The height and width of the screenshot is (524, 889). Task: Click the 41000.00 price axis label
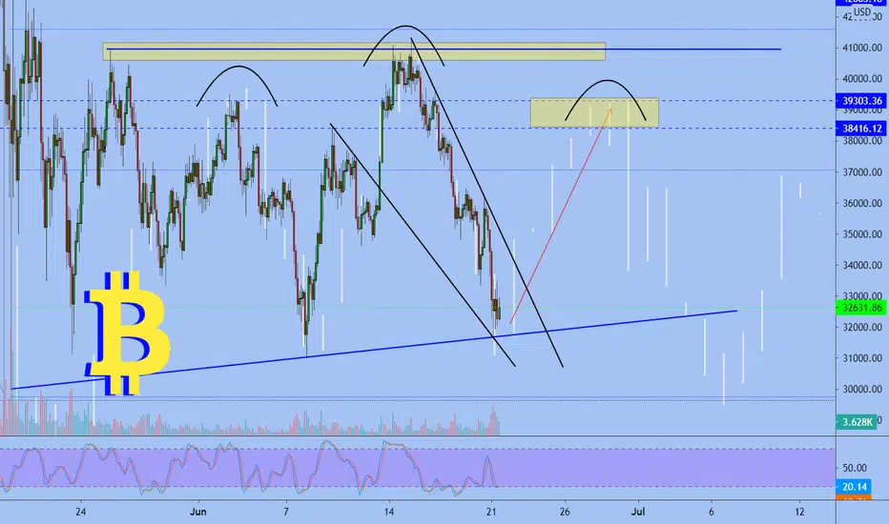861,49
